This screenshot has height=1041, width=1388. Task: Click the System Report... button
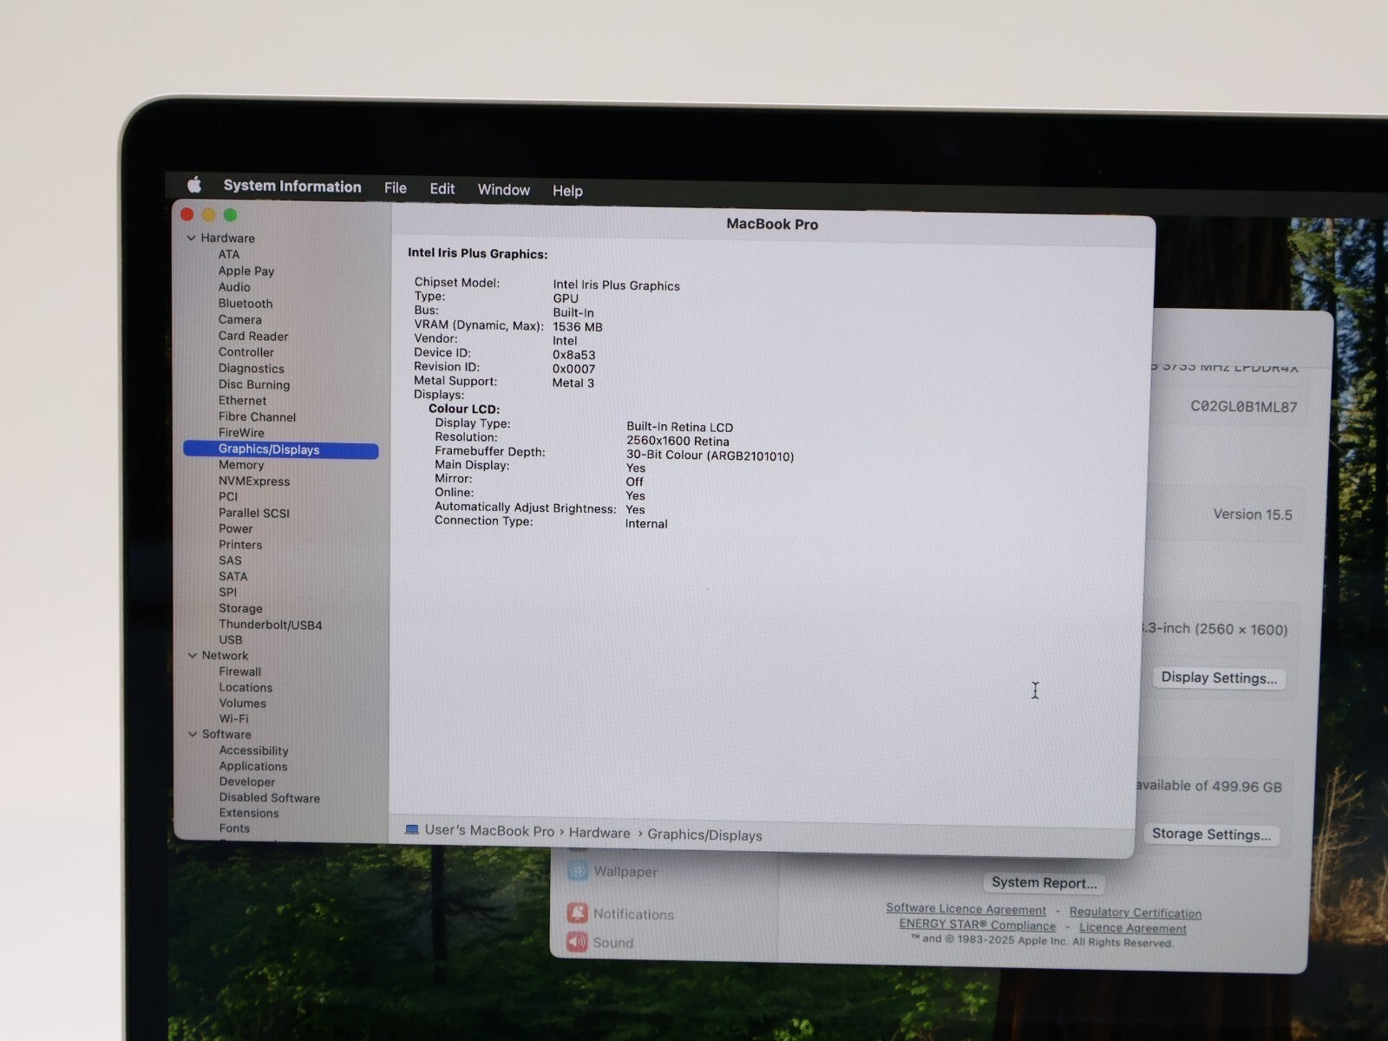1044,882
